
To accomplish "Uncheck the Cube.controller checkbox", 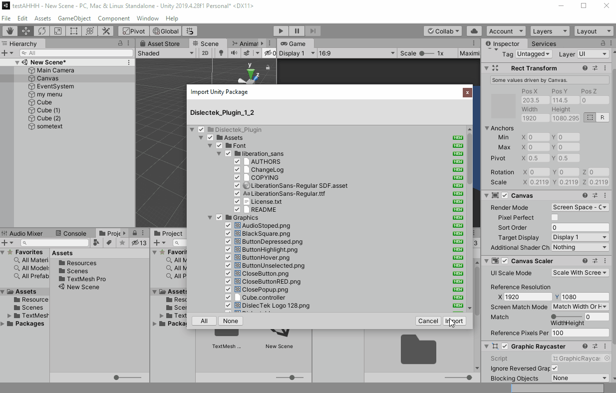I will (228, 298).
